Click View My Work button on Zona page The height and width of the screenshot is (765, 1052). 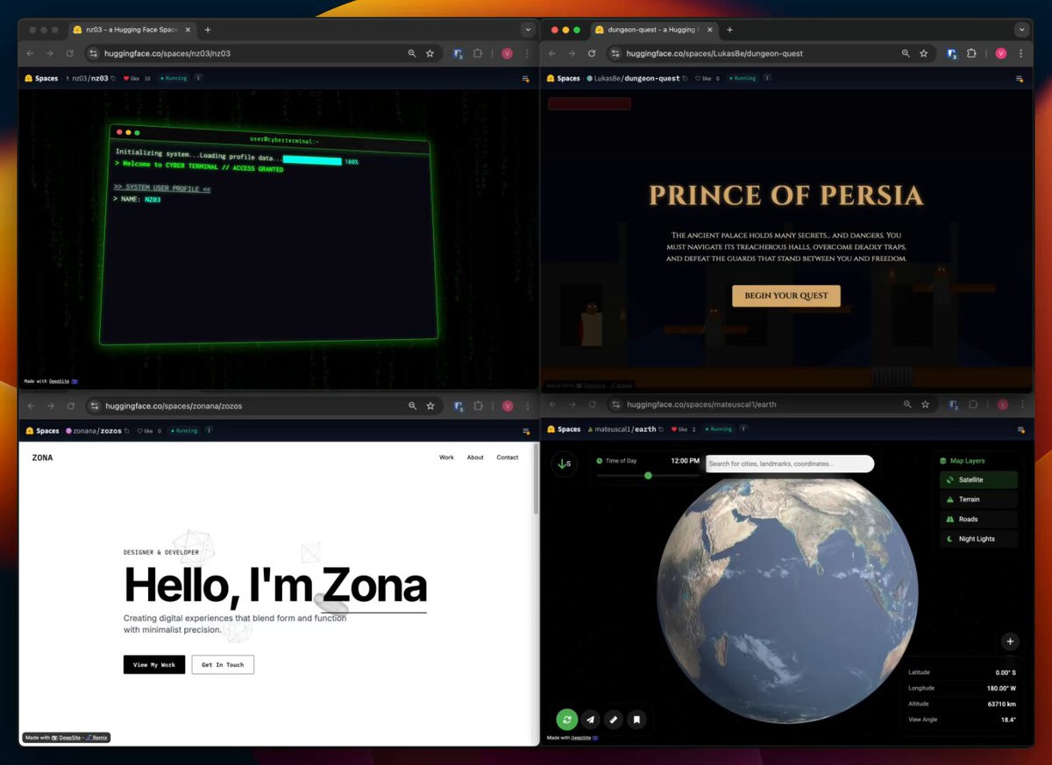click(154, 664)
